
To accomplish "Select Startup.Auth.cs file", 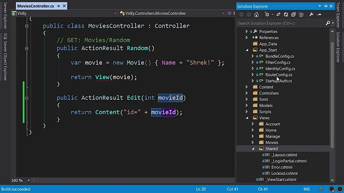I will coord(279,81).
